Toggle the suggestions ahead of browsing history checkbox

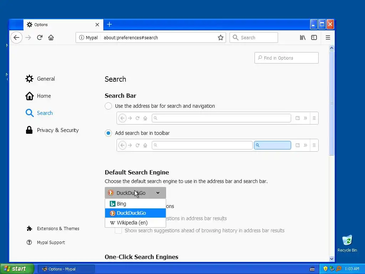pyautogui.click(x=118, y=230)
